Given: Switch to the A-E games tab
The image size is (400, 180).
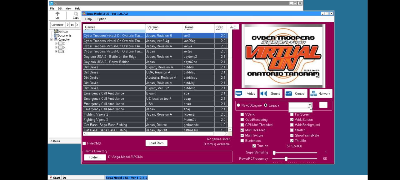Looking at the screenshot, I should tap(233, 27).
